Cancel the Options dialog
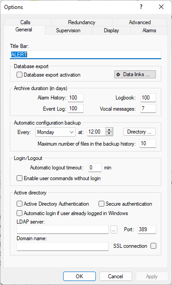 tap(116, 276)
